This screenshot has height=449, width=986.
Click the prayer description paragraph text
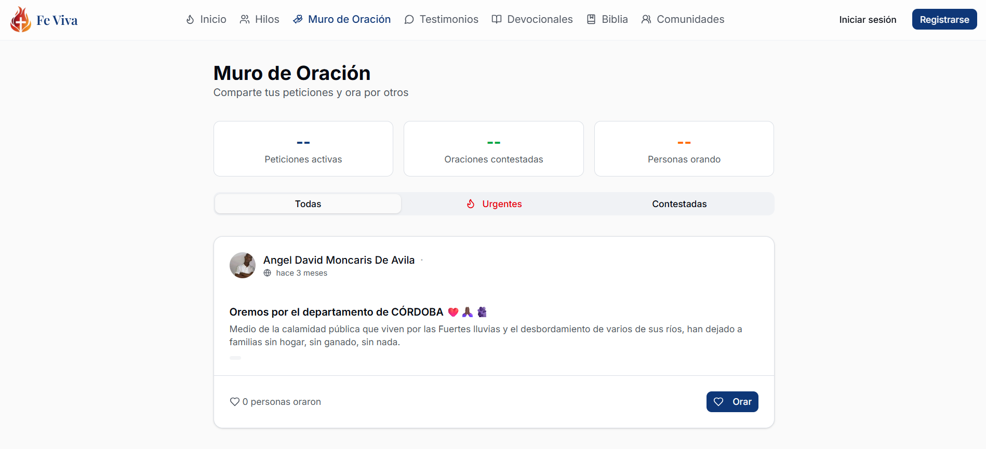pos(486,335)
